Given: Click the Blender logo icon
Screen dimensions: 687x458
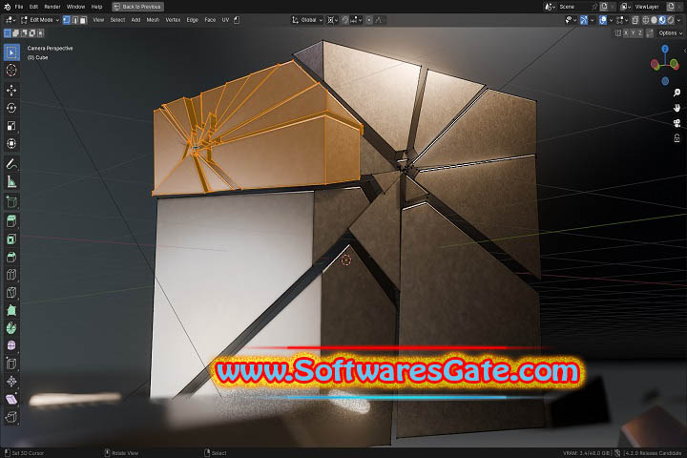Looking at the screenshot, I should (x=7, y=7).
